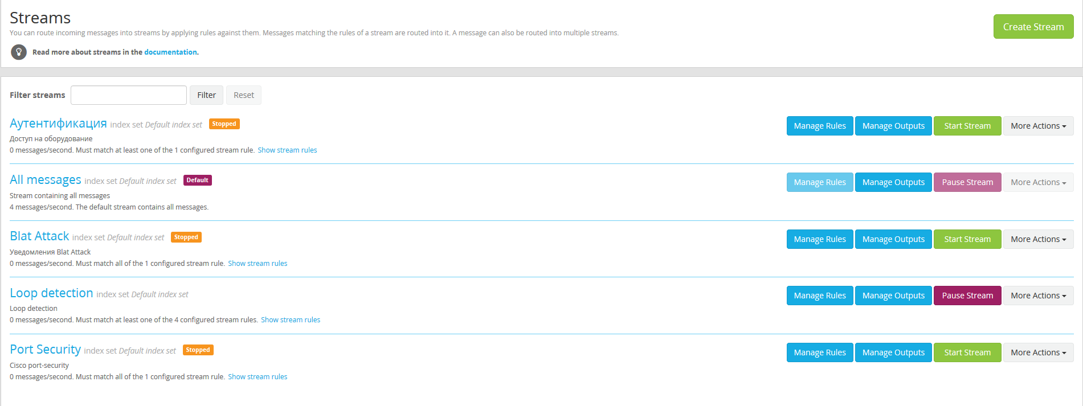Open the streams documentation link

(170, 52)
